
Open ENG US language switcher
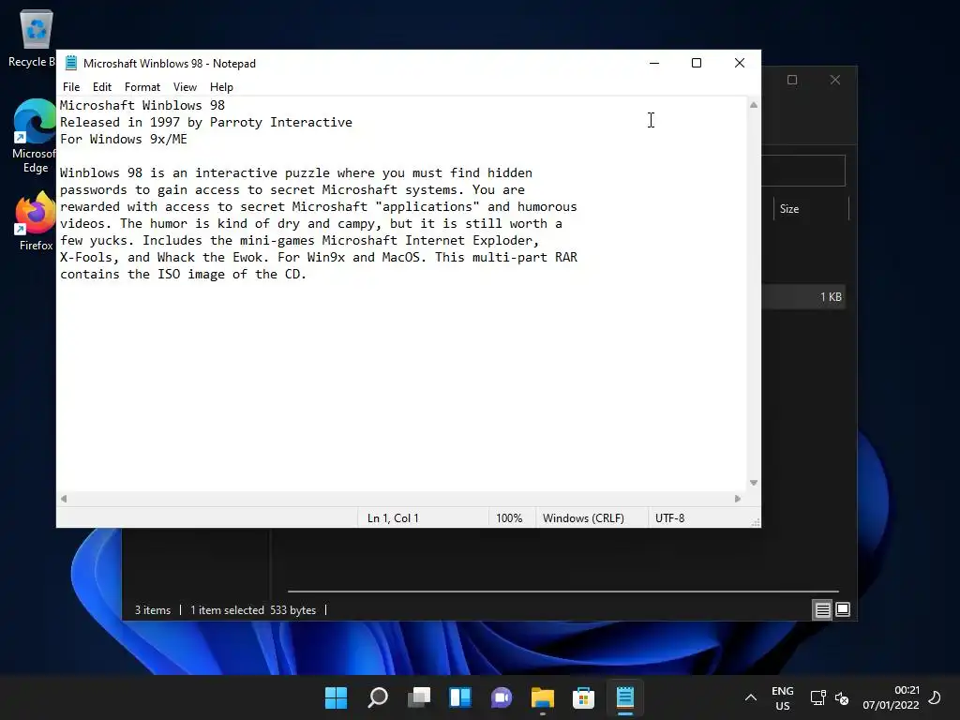click(783, 697)
